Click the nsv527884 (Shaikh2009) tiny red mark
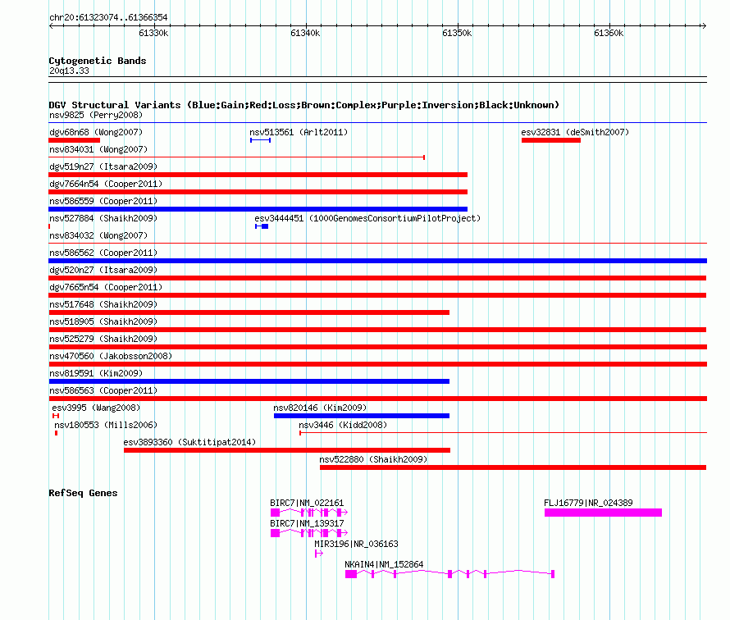The height and width of the screenshot is (620, 730). (49, 226)
